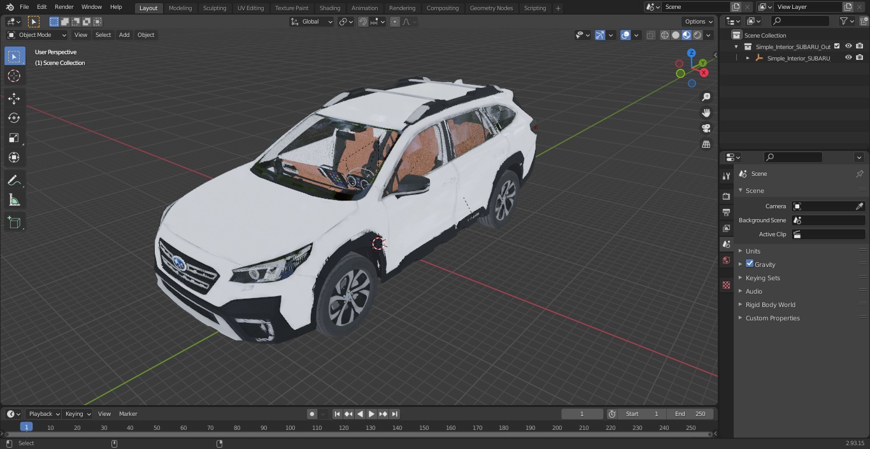Disable rendering for Simple_Interior_SUBARU_Out camera icon
The height and width of the screenshot is (449, 870).
860,46
